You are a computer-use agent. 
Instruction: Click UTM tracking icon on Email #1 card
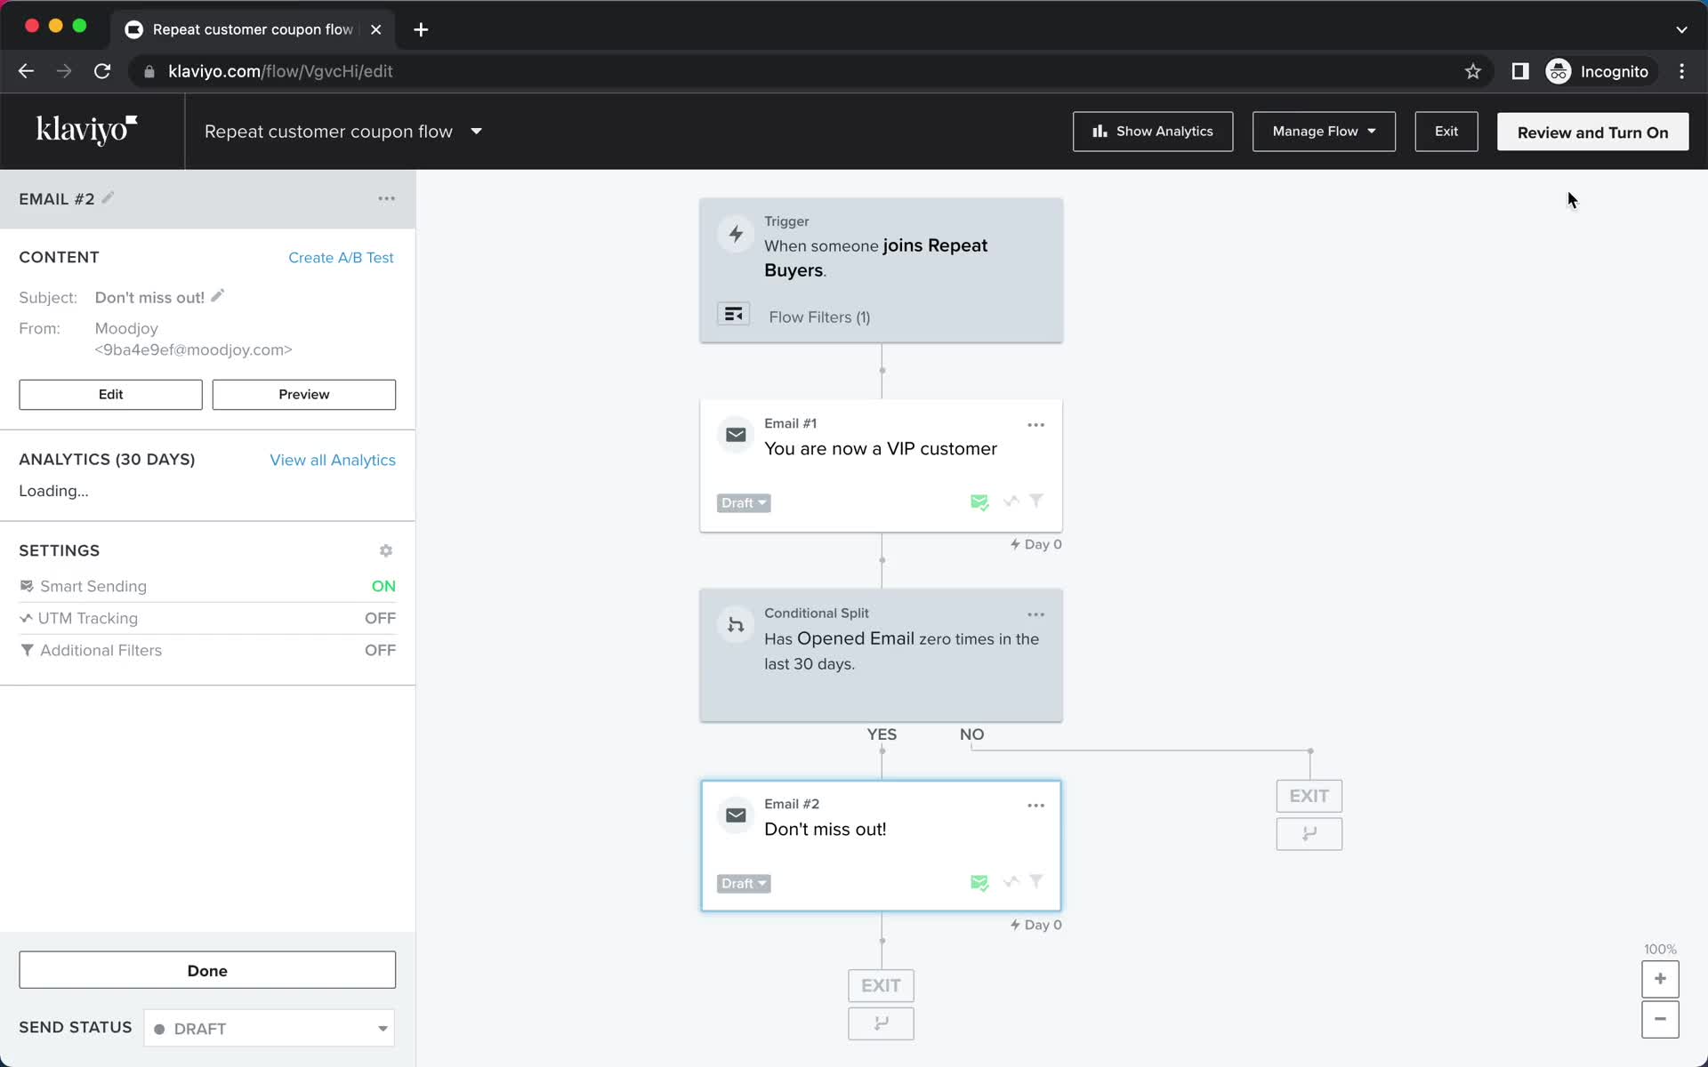[x=1011, y=501]
